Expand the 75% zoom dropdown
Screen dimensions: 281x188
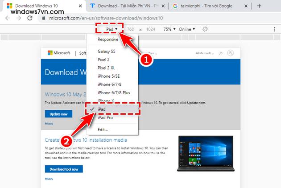169,29
